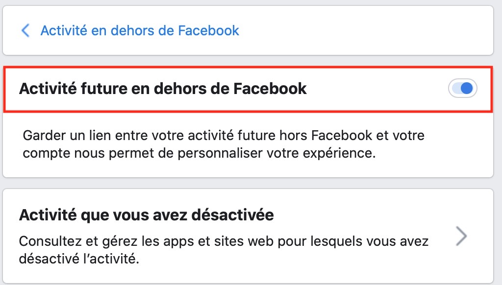Image resolution: width=502 pixels, height=285 pixels.
Task: Expand the right chevron for disabled activity
Action: pos(461,236)
